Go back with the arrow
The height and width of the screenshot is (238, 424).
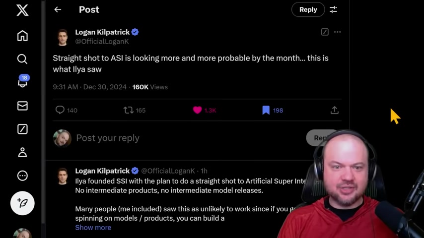pos(58,10)
